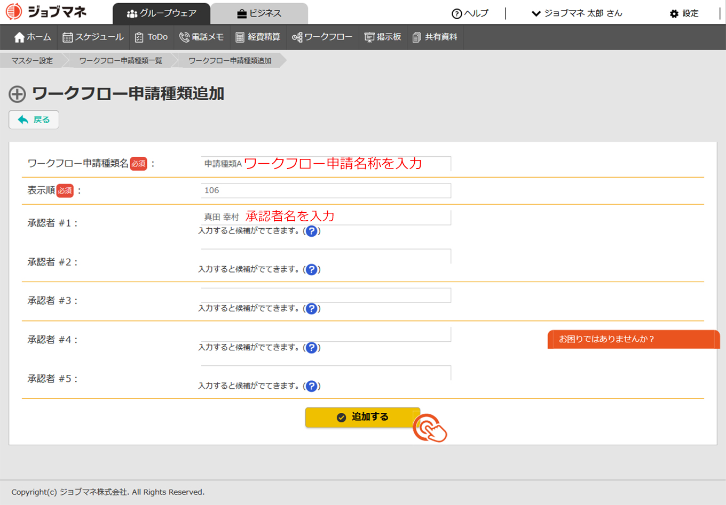Click the home icon beside ホーム
The width and height of the screenshot is (726, 505).
[x=19, y=37]
